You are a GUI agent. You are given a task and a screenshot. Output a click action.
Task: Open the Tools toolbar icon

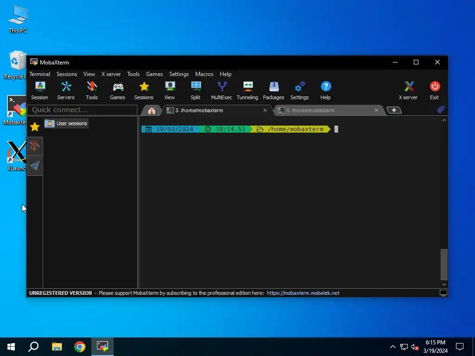(92, 90)
